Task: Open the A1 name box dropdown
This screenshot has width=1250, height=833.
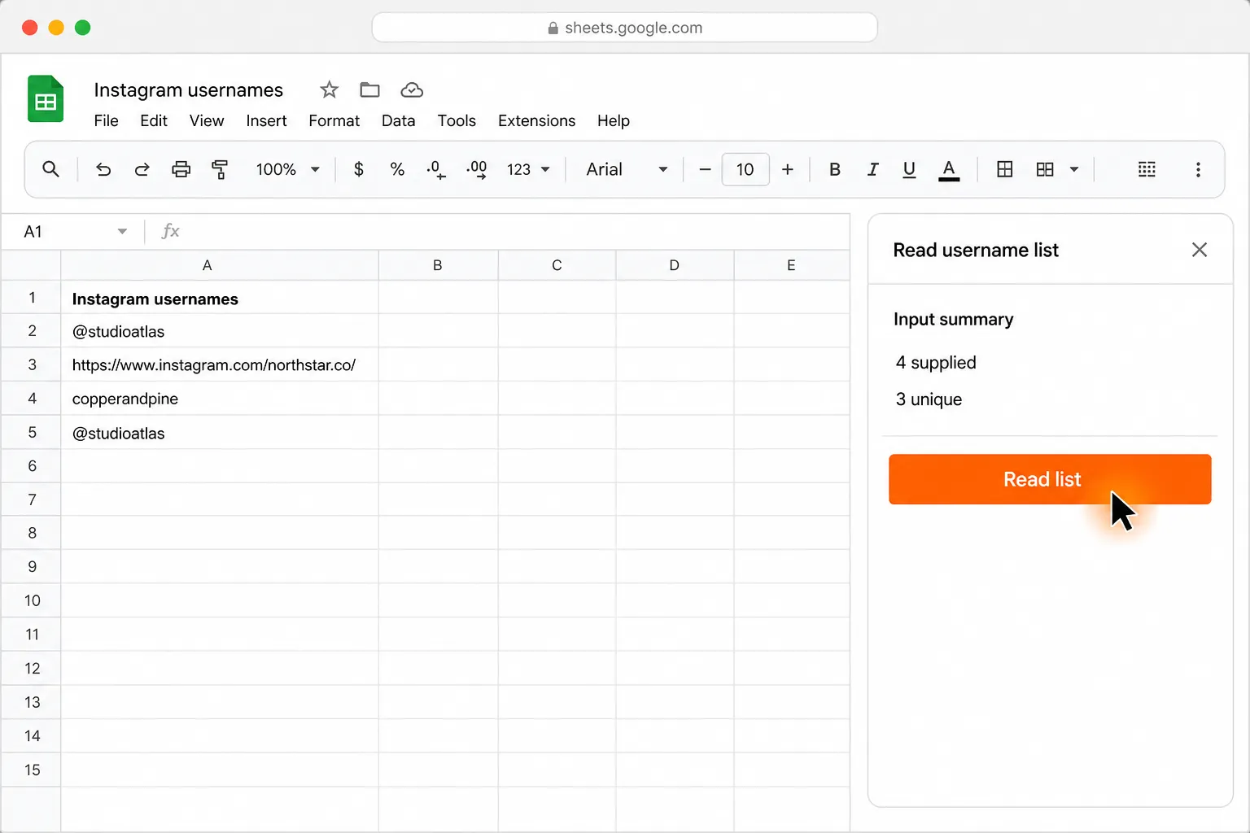Action: [122, 232]
